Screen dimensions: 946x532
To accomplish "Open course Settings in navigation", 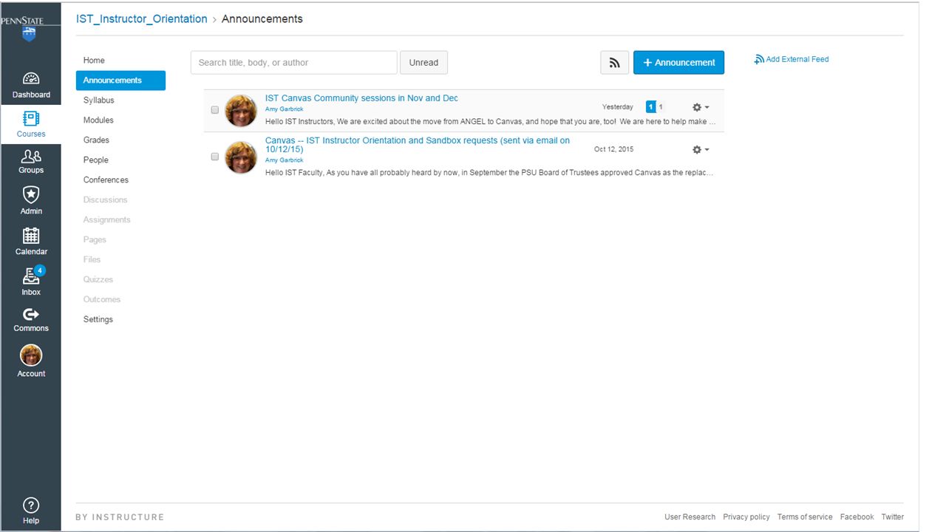I will (98, 320).
